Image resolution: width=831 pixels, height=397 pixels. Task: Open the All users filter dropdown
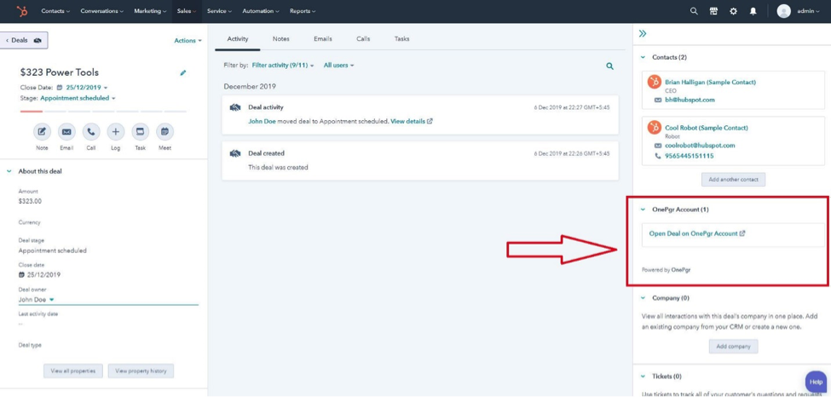338,66
